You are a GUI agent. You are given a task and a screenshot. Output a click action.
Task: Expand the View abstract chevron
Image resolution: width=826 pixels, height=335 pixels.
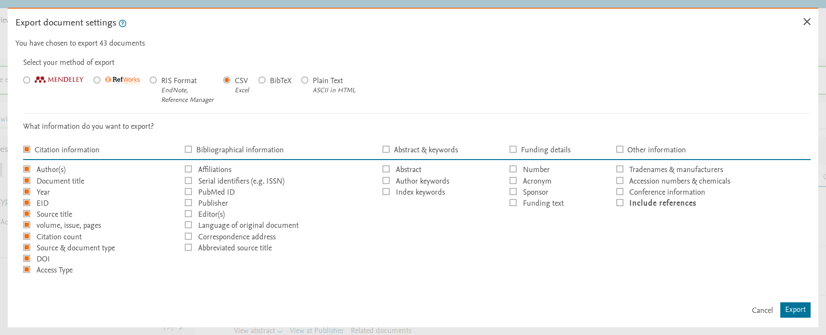pyautogui.click(x=280, y=331)
